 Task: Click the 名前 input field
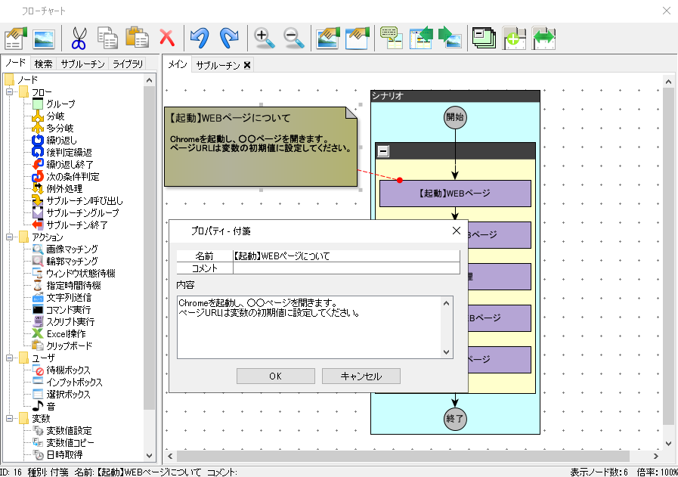[x=346, y=256]
